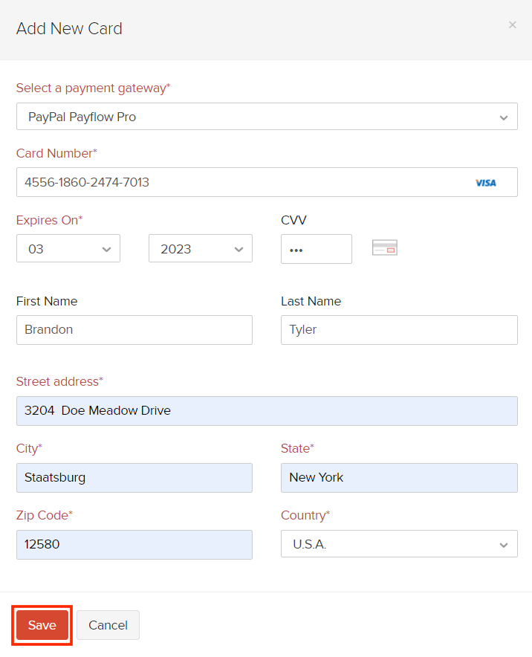Select the State field showing New York
532x657 pixels.
click(x=399, y=477)
